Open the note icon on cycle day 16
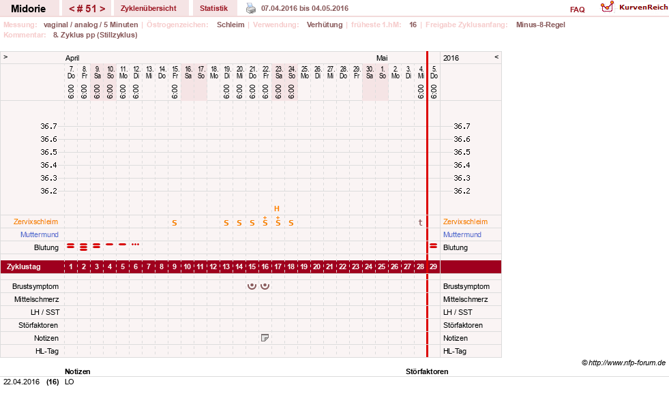 point(265,338)
